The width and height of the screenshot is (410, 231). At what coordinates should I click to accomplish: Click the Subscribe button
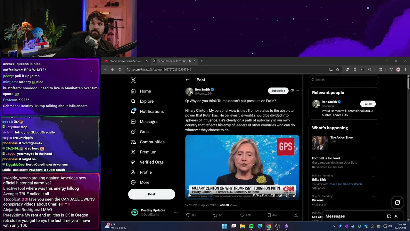coord(278,91)
